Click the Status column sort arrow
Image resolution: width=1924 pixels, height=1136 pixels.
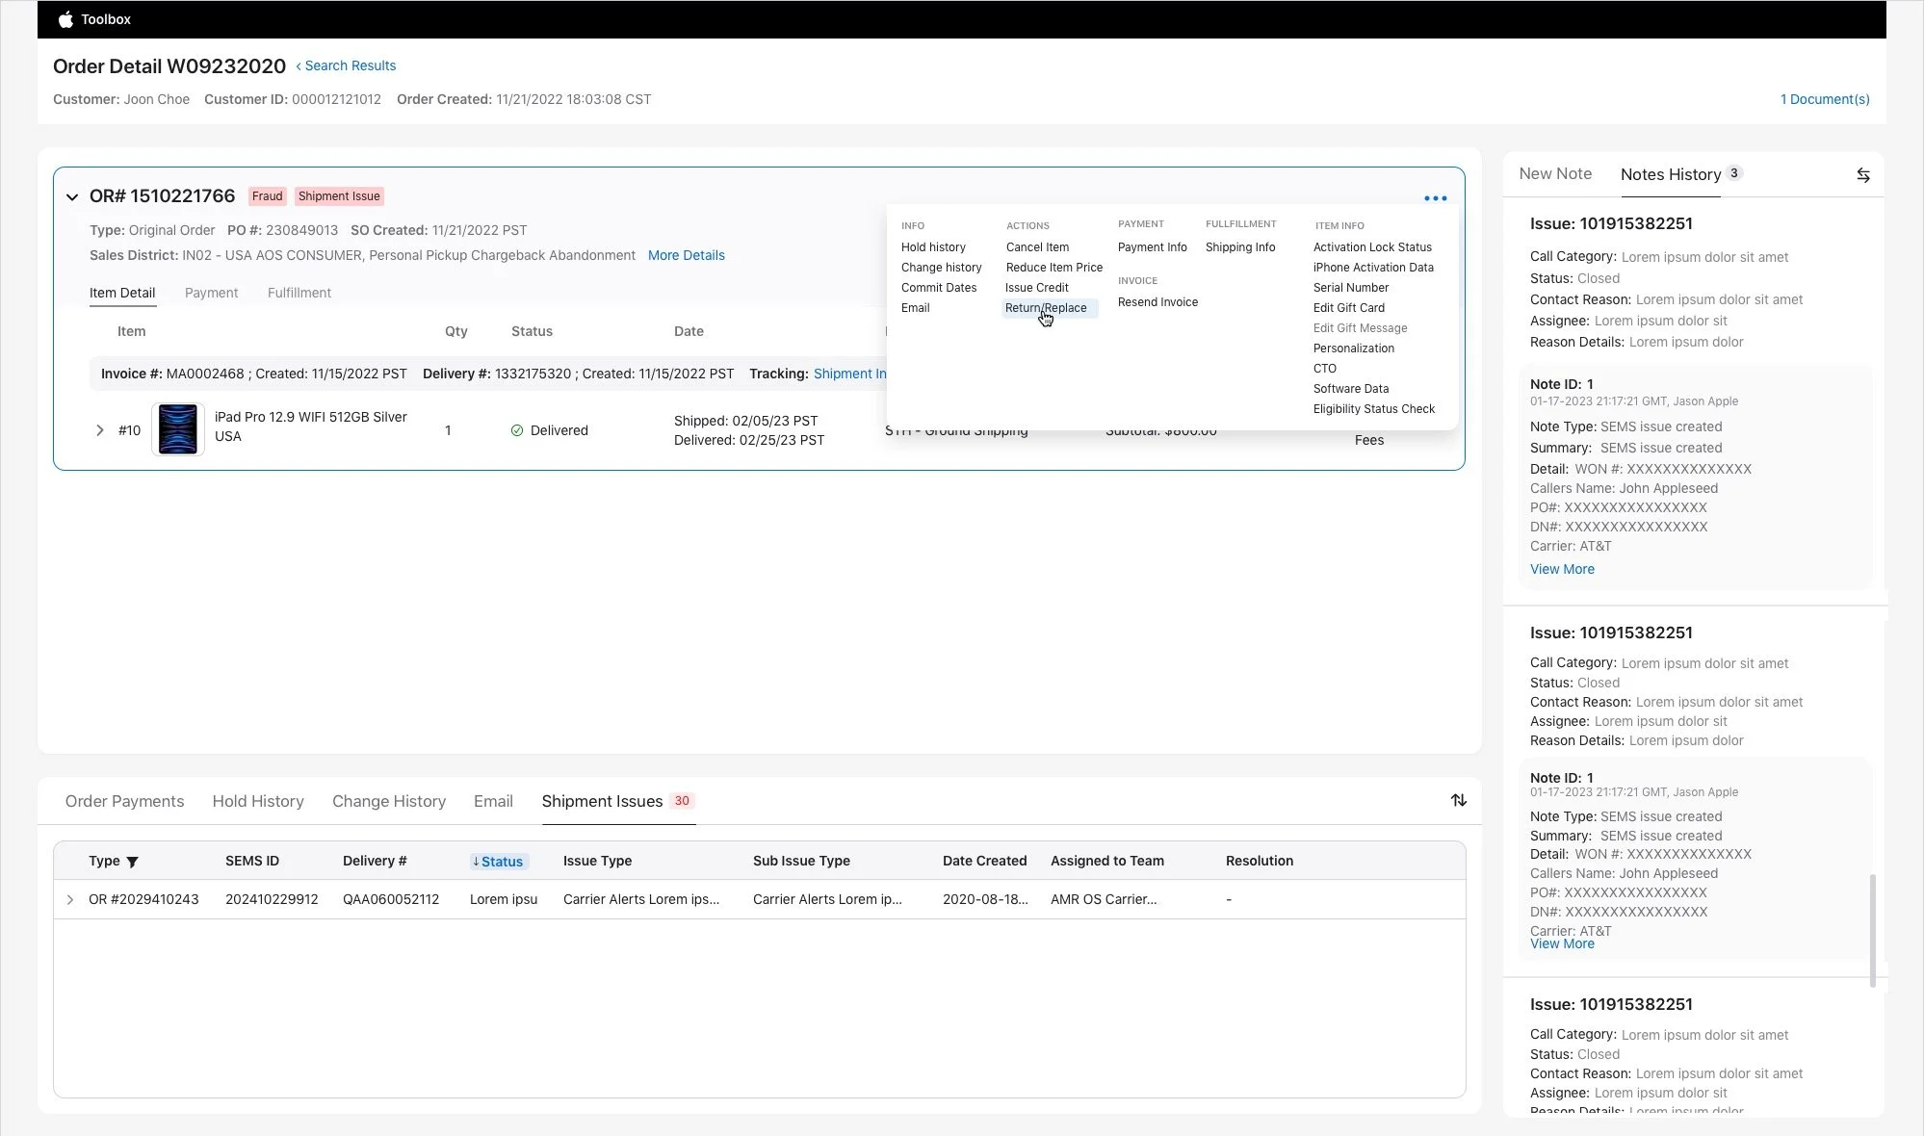[476, 862]
